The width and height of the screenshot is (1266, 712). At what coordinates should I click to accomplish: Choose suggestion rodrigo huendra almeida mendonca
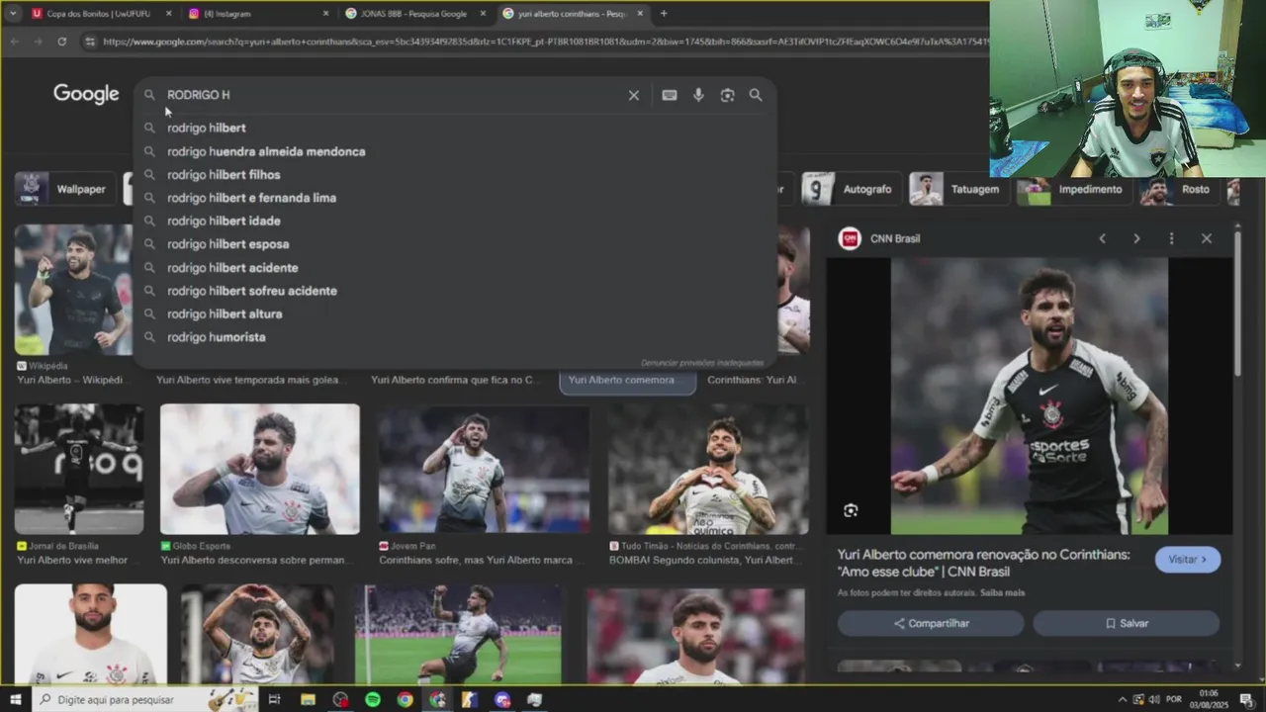pyautogui.click(x=455, y=151)
